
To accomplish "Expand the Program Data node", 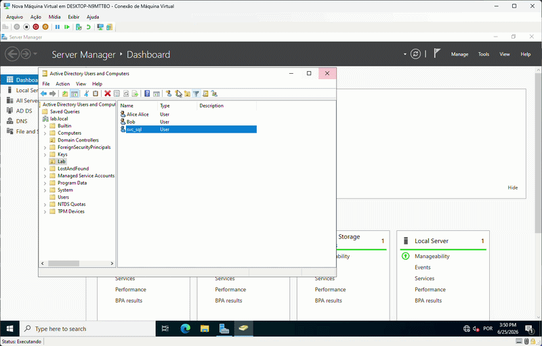I will point(45,183).
